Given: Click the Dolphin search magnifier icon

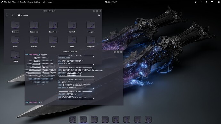Looking at the screenshot, I should click(99, 15).
